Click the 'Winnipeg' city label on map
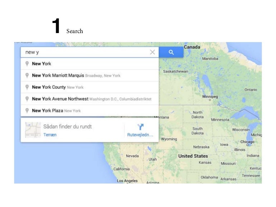Screen dimensions: 276x207 tap(210, 97)
